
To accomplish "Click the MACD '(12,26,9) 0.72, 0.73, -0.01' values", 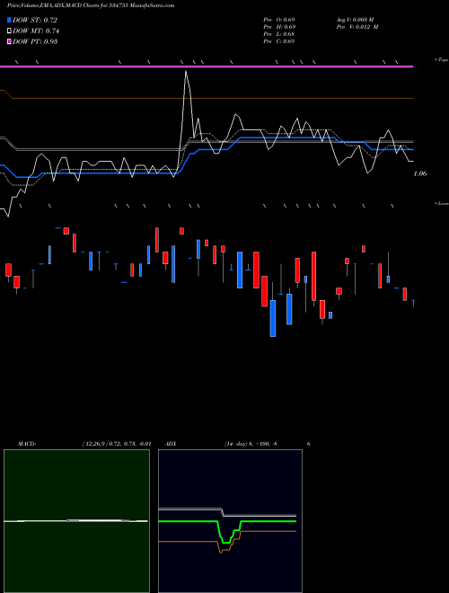I will pos(117,444).
